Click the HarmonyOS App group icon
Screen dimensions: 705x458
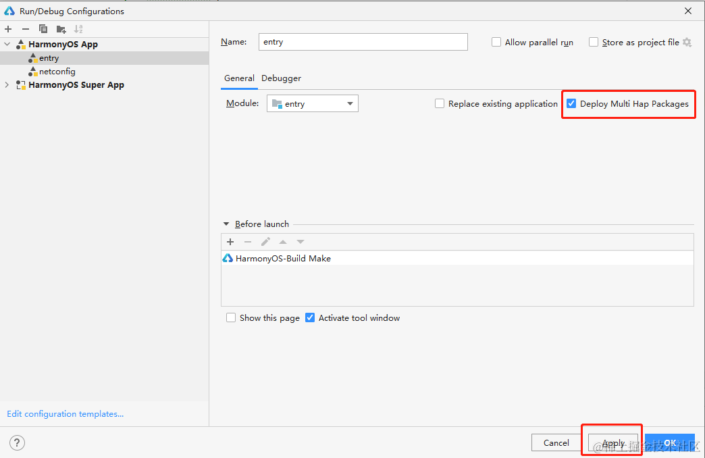[x=21, y=44]
